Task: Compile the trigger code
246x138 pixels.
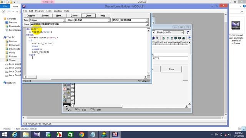Action: pyautogui.click(x=31, y=16)
